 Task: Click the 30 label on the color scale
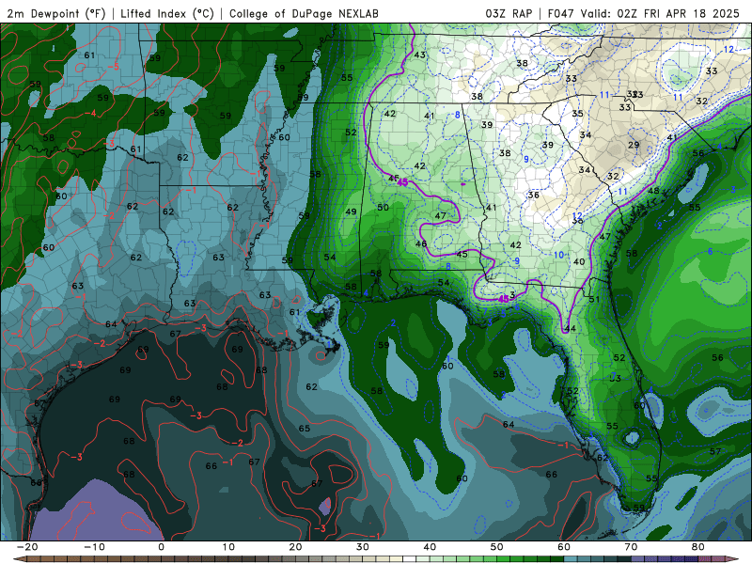363,547
